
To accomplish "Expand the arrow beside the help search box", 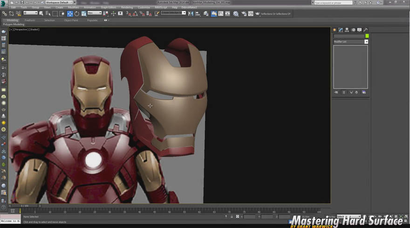I will pos(313,3).
